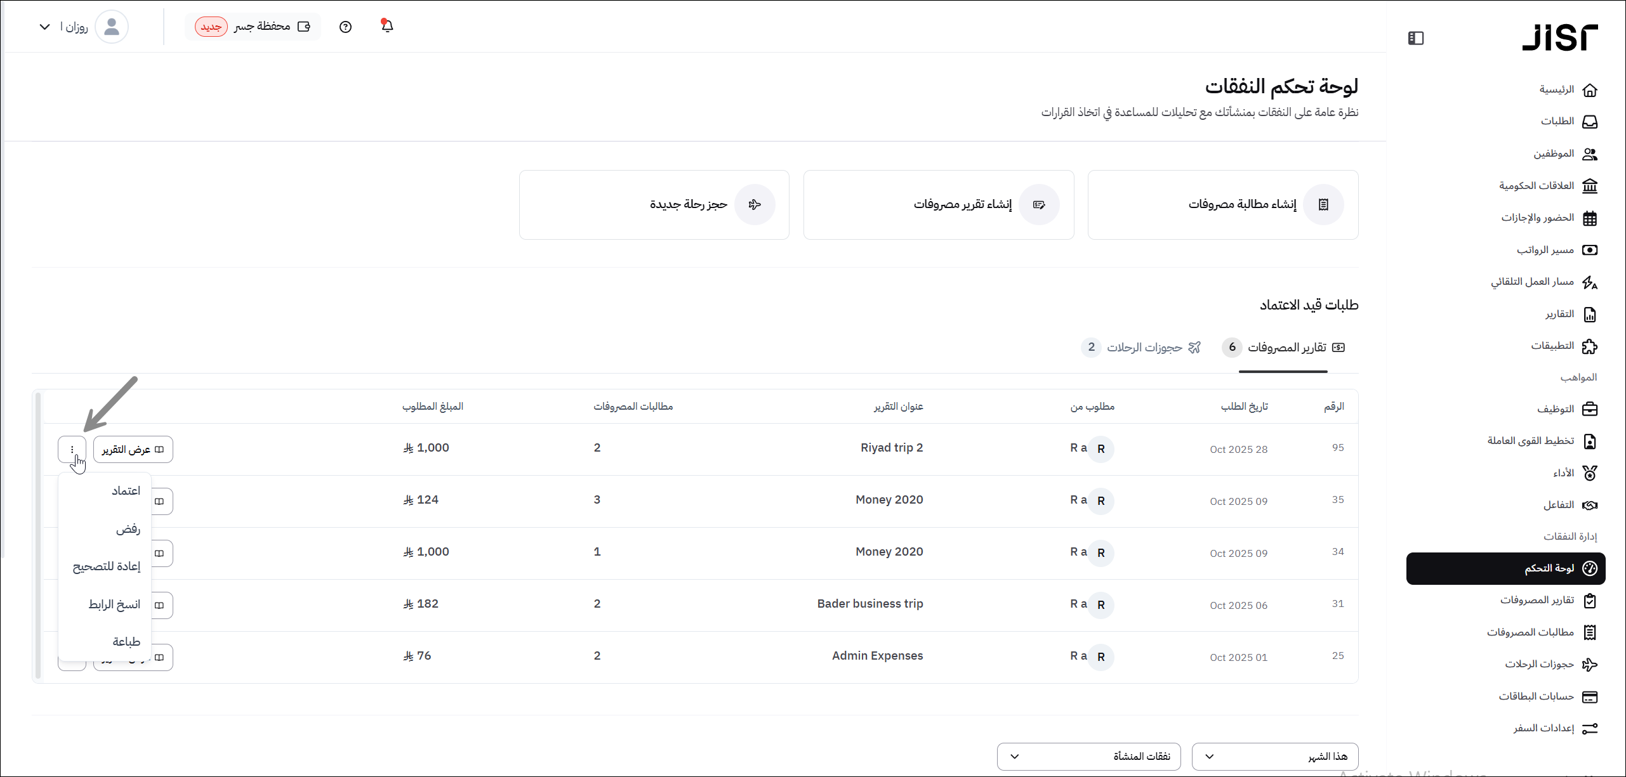This screenshot has height=777, width=1626.
Task: Open the notifications bell icon
Action: click(x=387, y=26)
